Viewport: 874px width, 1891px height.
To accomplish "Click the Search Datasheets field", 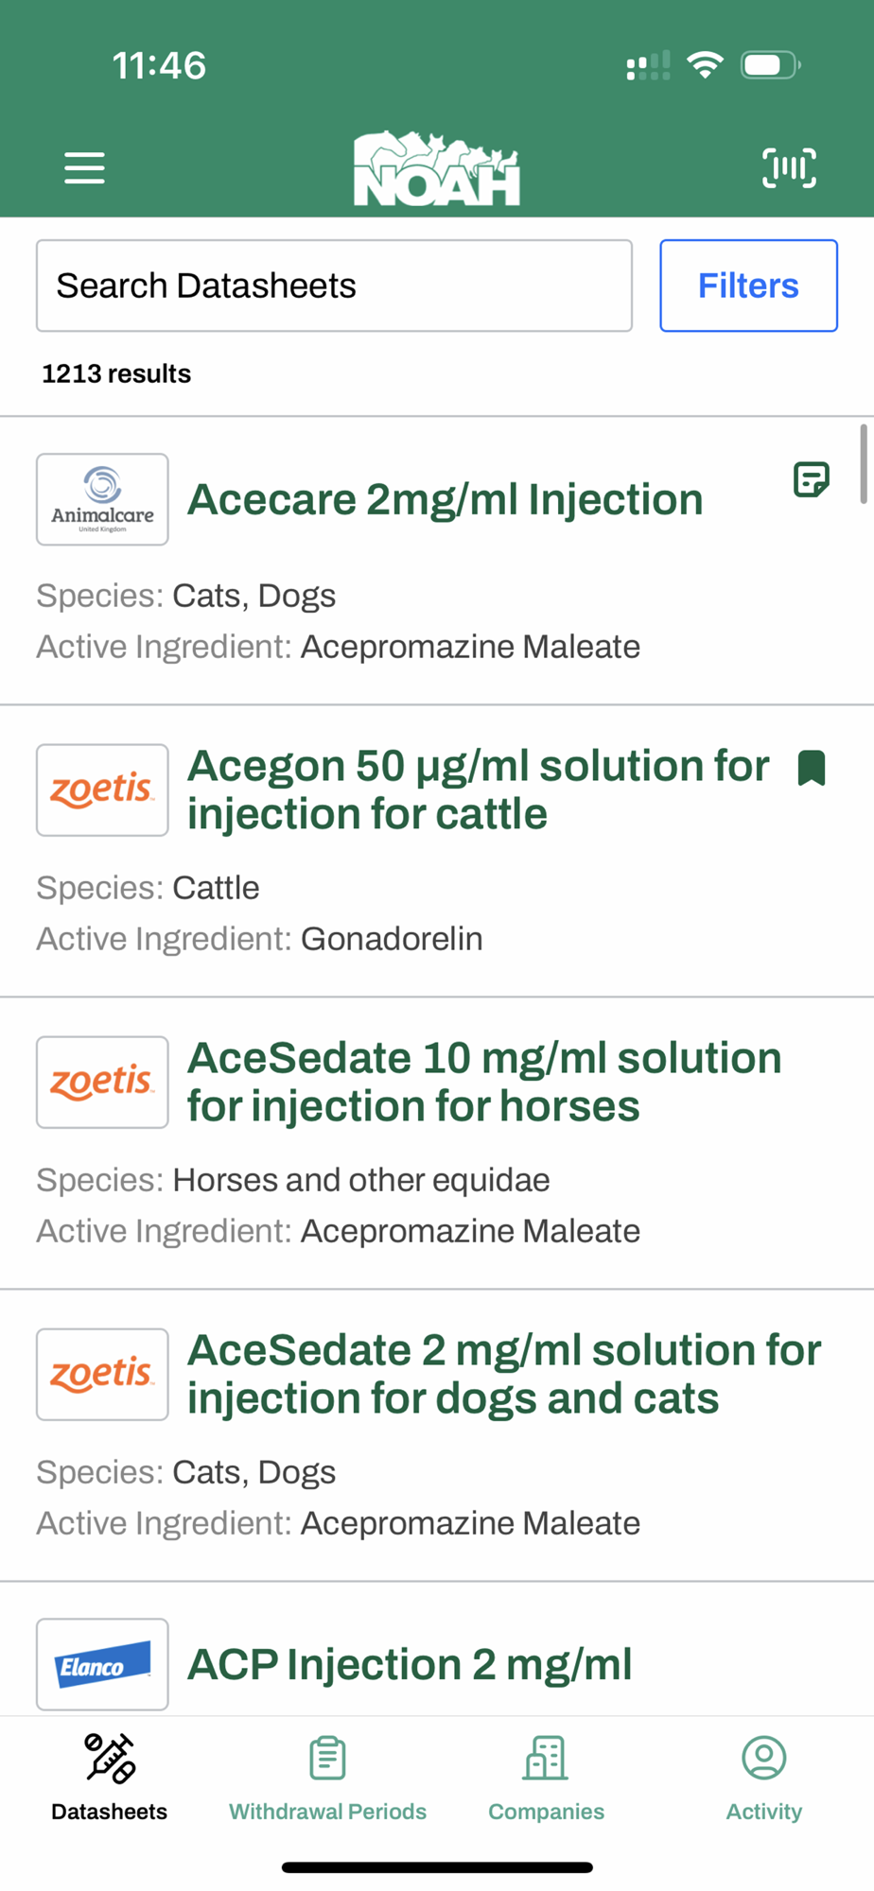I will [x=334, y=286].
